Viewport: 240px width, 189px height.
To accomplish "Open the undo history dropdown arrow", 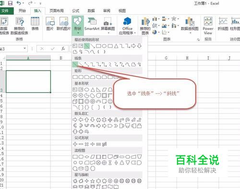I will click(x=24, y=3).
